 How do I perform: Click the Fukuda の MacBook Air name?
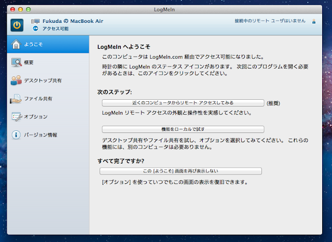[73, 21]
